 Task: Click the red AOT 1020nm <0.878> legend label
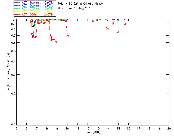[38, 14]
